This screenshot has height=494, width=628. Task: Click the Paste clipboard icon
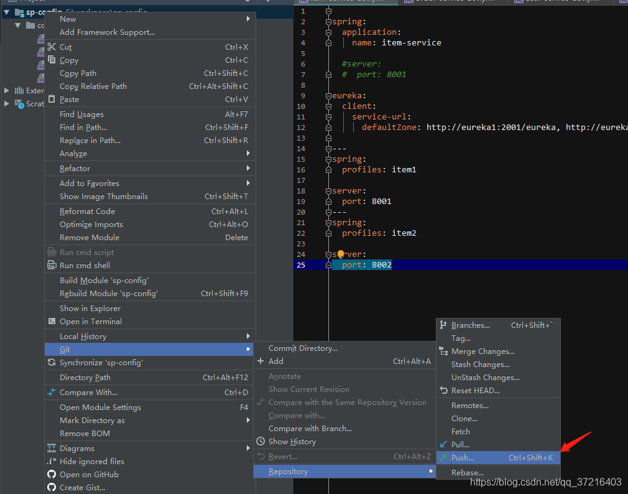pos(52,98)
